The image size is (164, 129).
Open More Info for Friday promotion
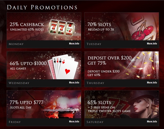tap(74, 121)
